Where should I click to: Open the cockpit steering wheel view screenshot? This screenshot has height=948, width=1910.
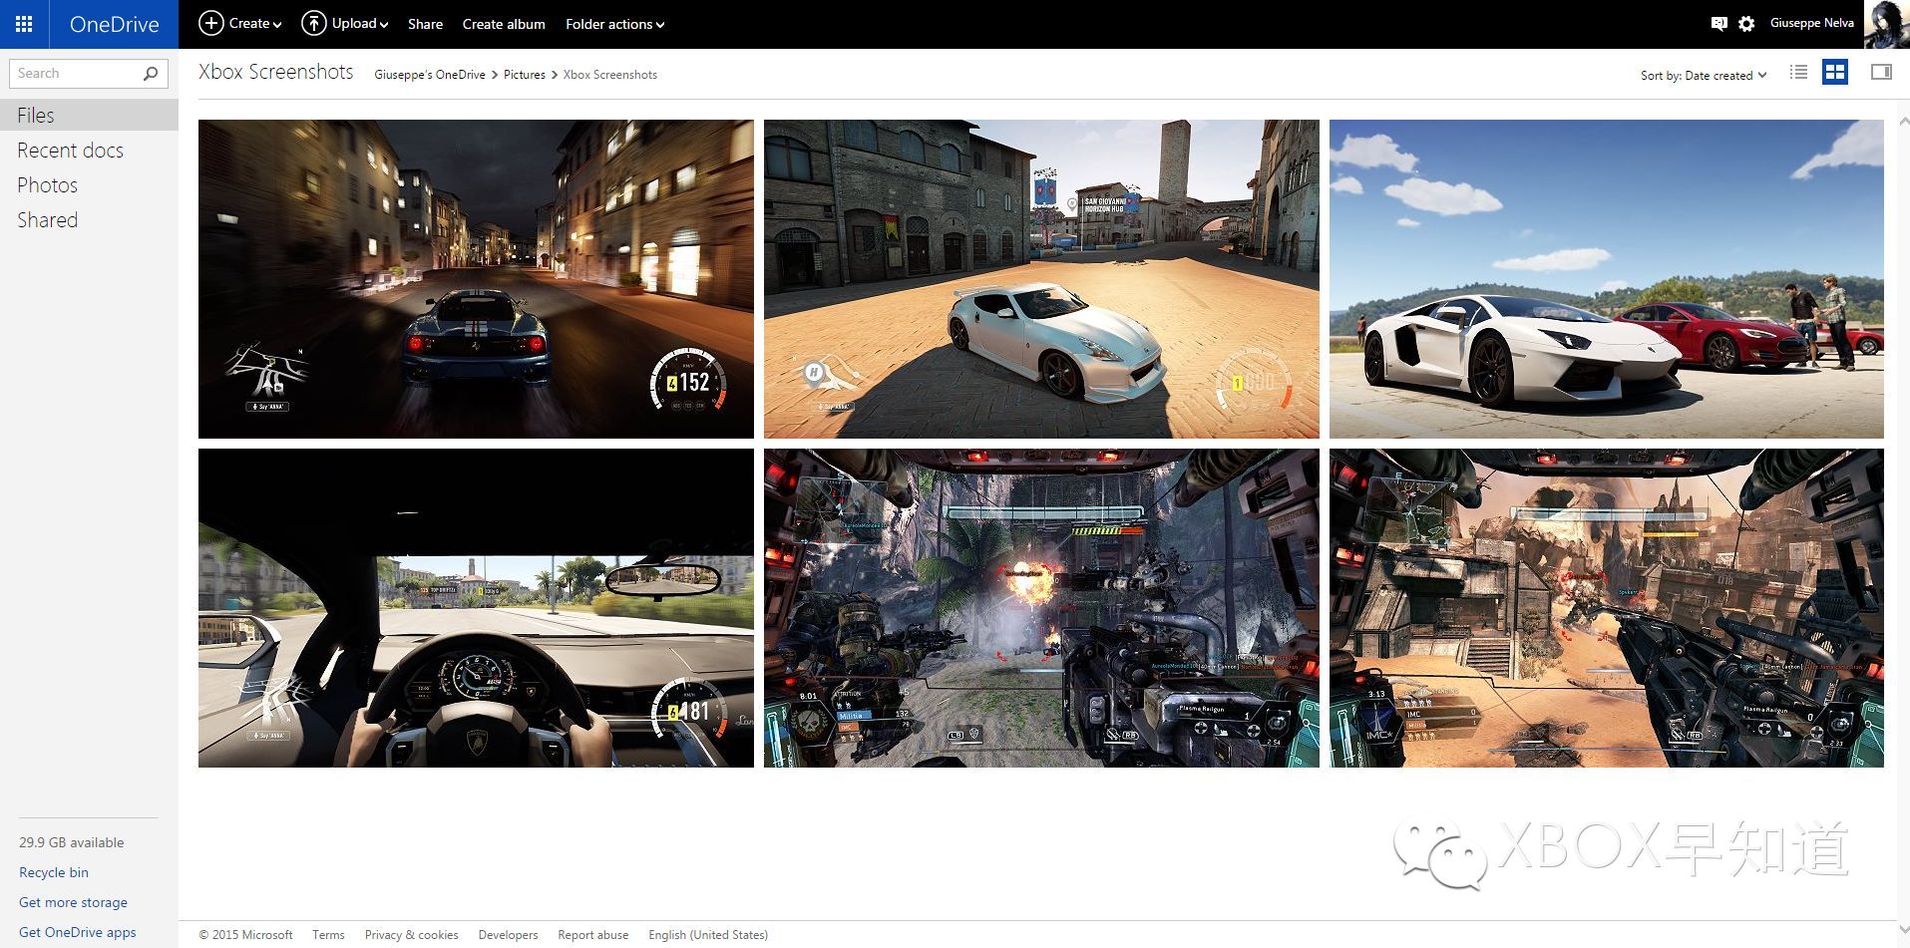476,608
